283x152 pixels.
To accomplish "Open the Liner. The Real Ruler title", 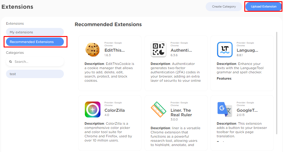I will pyautogui.click(x=181, y=113).
